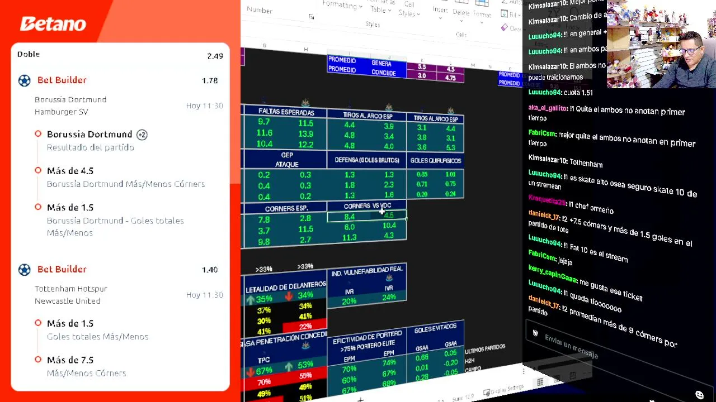Select column G header in Excel
Viewport: 716px width, 402px height.
[265, 46]
